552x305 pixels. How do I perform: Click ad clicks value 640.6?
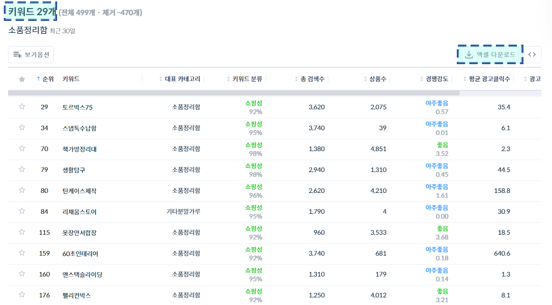[502, 253]
